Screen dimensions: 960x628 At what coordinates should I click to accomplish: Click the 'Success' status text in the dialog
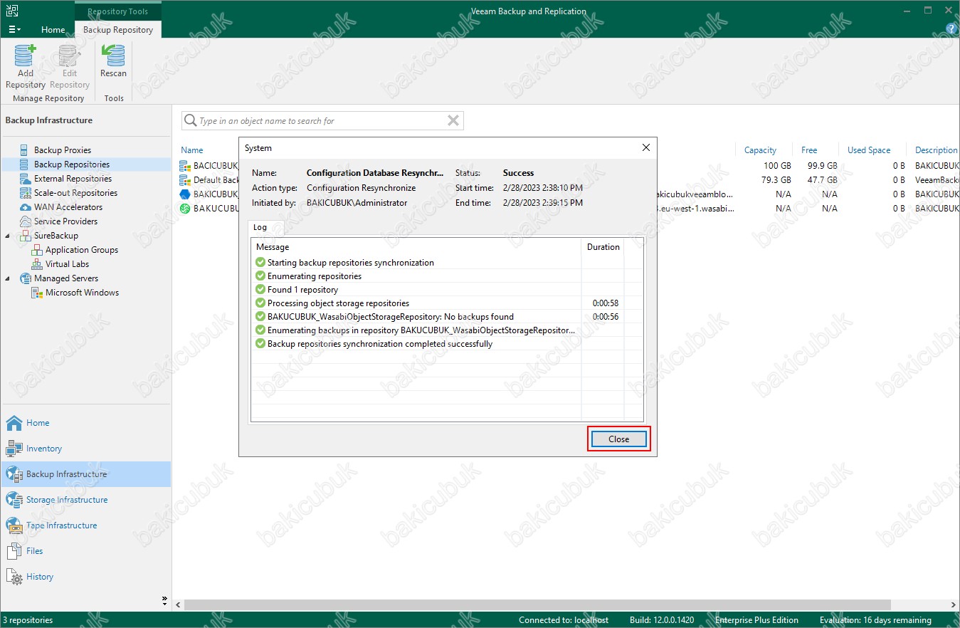(x=518, y=173)
